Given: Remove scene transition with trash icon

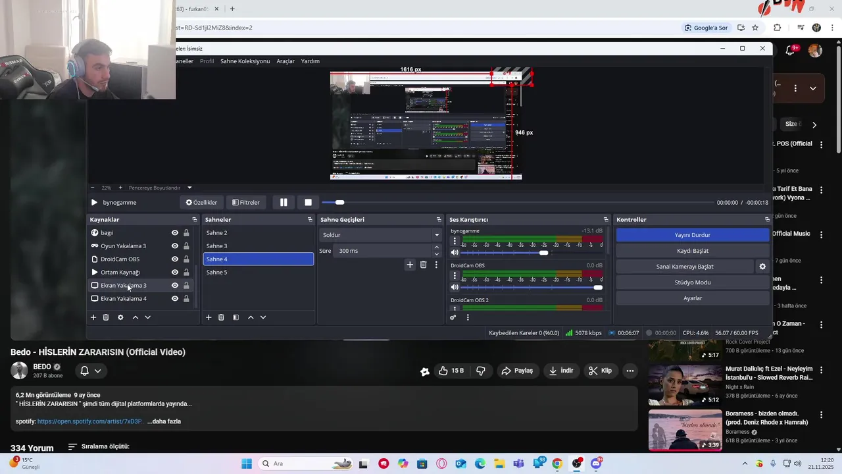Looking at the screenshot, I should [423, 265].
